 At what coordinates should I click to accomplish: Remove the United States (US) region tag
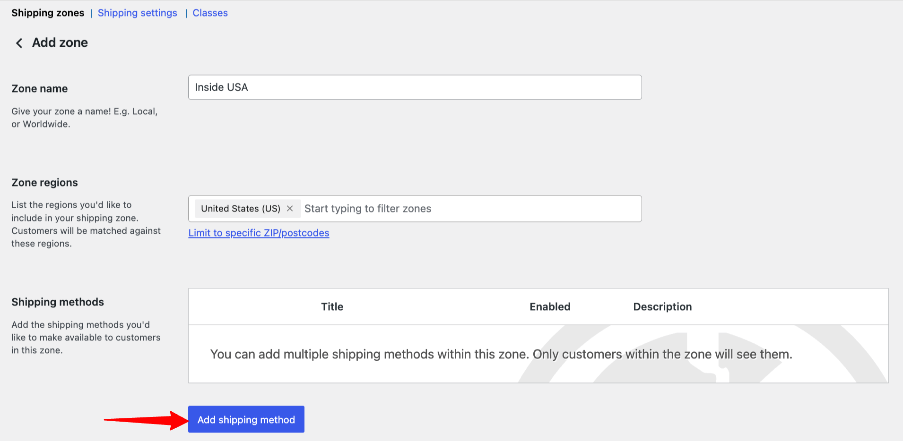pyautogui.click(x=290, y=209)
